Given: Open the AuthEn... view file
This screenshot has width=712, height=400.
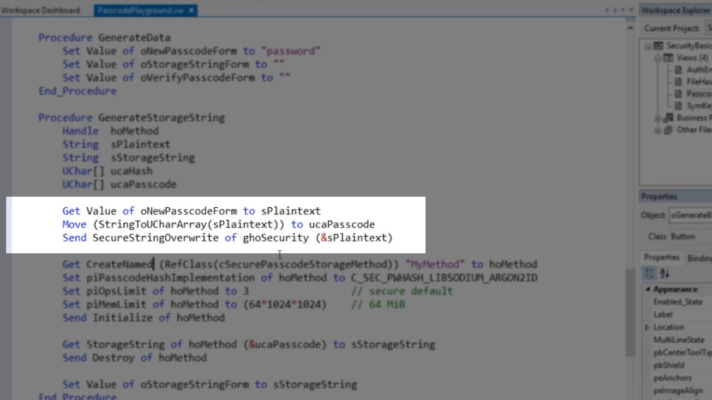Looking at the screenshot, I should point(698,70).
